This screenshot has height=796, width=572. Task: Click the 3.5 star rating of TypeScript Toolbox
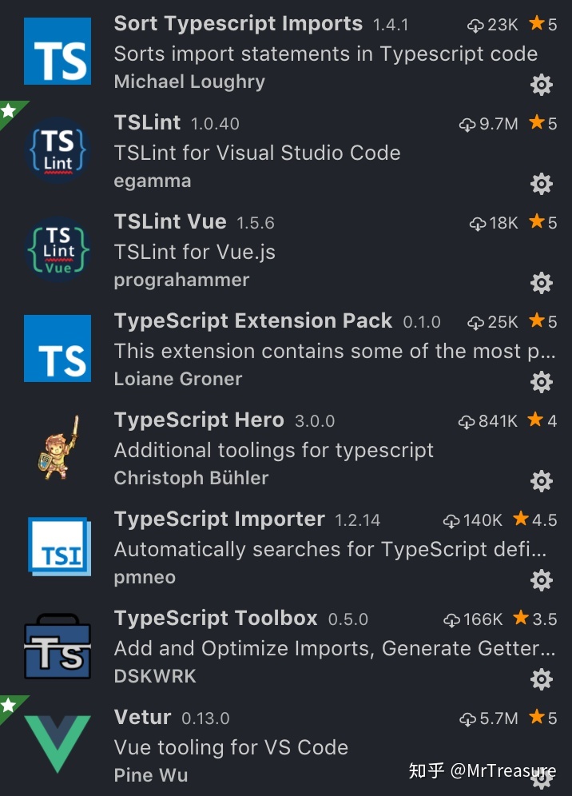(x=535, y=619)
